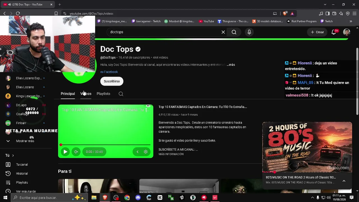The height and width of the screenshot is (202, 359).
Task: Play the featured video
Action: 65,152
